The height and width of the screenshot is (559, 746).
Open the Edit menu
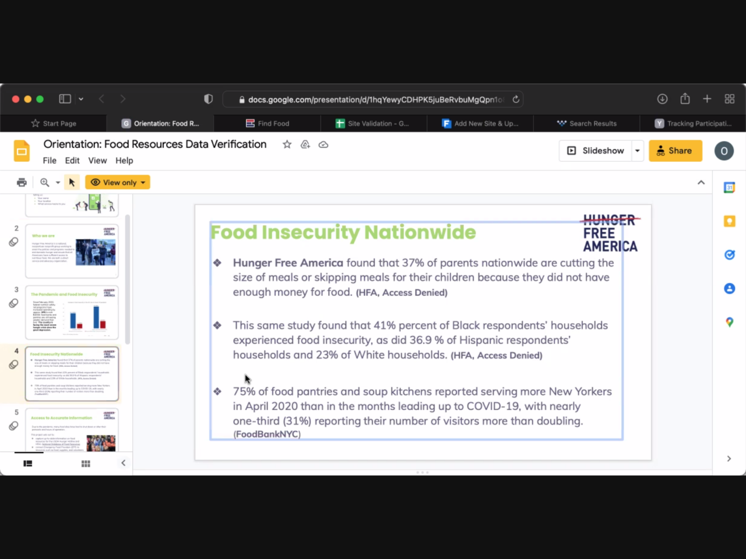(x=72, y=161)
